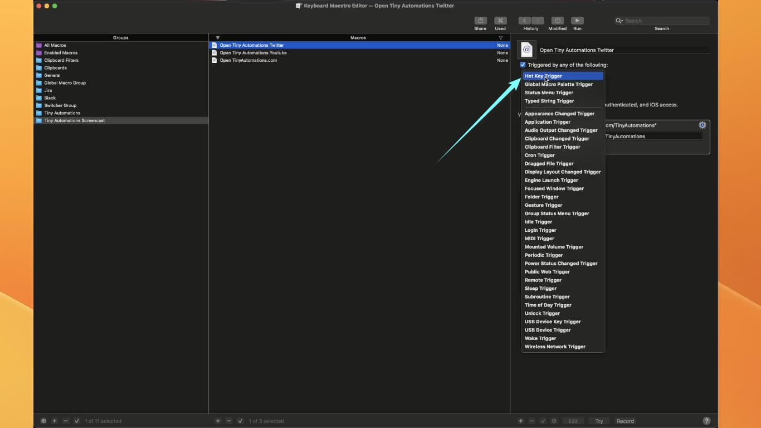Screen dimensions: 761x428
Task: Select the All Macros group
Action: click(x=121, y=45)
